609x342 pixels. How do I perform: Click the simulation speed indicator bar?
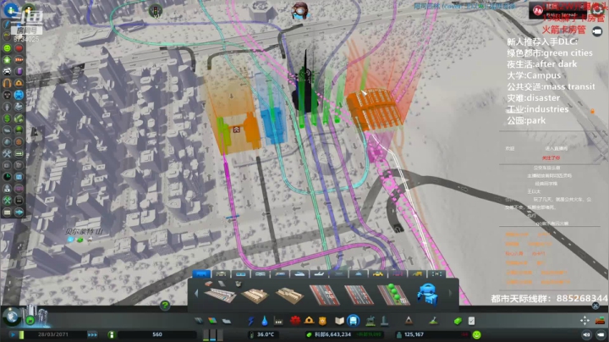pyautogui.click(x=21, y=334)
